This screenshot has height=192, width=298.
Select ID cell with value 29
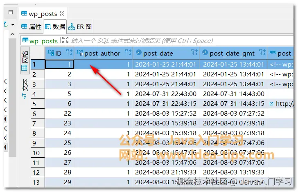click(x=59, y=182)
